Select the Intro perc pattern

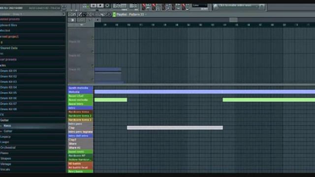[x=80, y=124]
